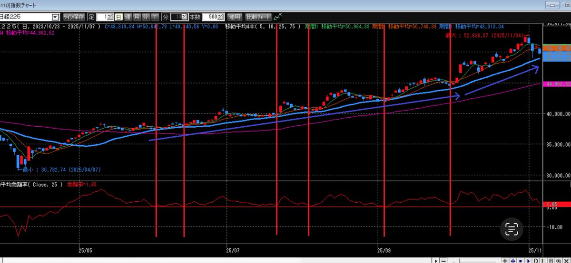
Task: Click the blue play triangle icon
Action: tap(528, 260)
